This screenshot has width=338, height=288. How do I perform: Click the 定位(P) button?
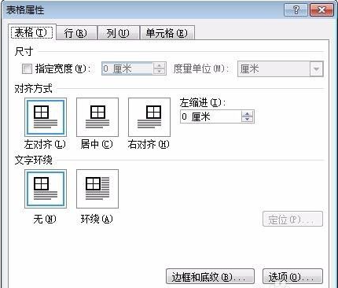[x=292, y=219]
